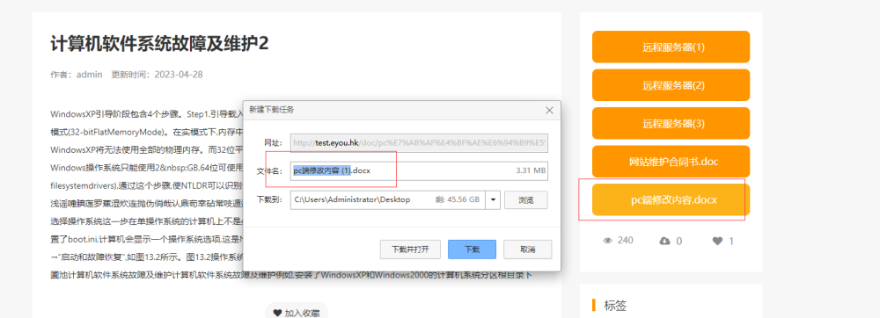
Task: Click the view count 240
Action: pos(625,241)
